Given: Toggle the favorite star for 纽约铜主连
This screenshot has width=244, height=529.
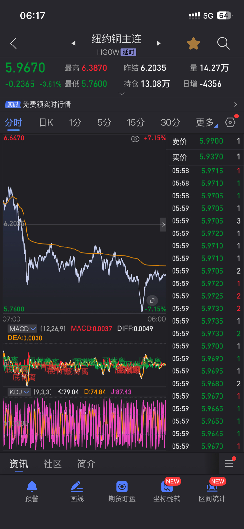Looking at the screenshot, I should click(193, 43).
